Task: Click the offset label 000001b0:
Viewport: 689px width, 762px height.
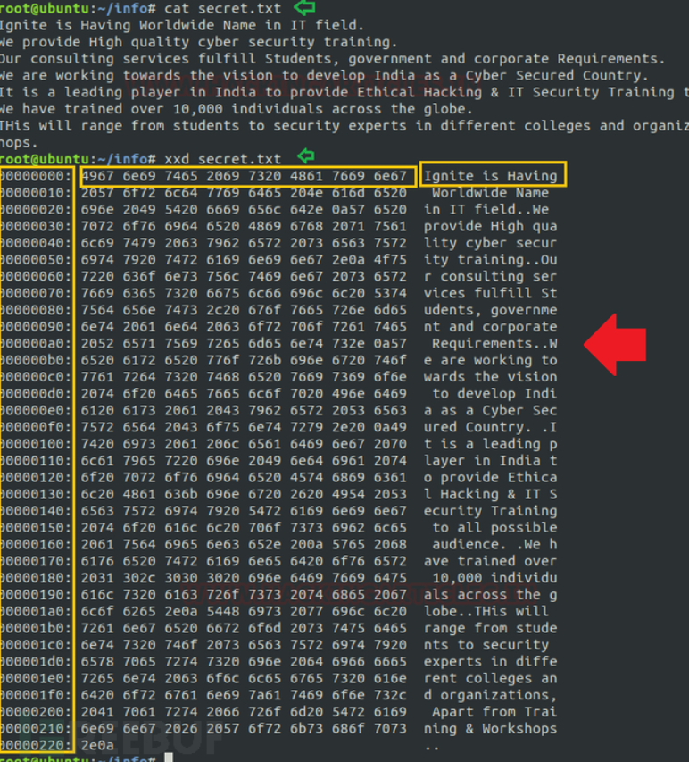Action: click(x=35, y=628)
